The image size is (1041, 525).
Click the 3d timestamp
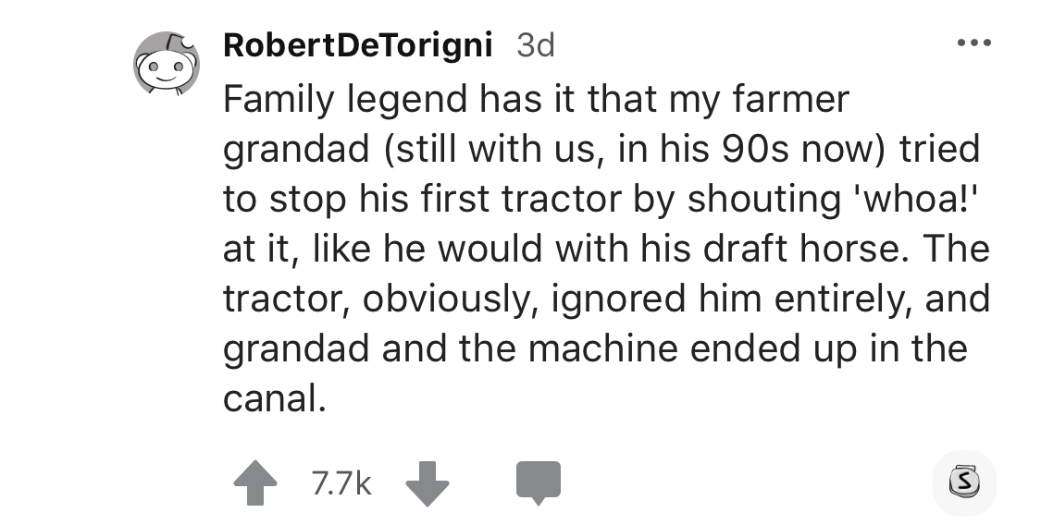[x=535, y=44]
